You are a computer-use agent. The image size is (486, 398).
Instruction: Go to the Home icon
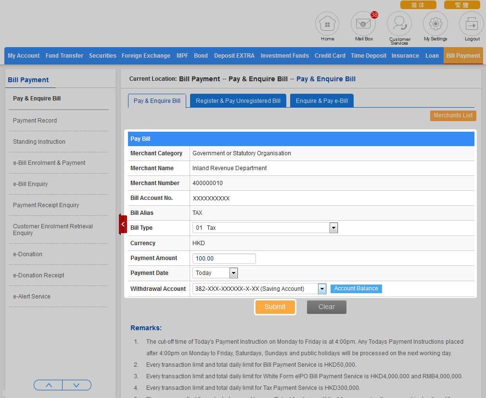coord(327,24)
